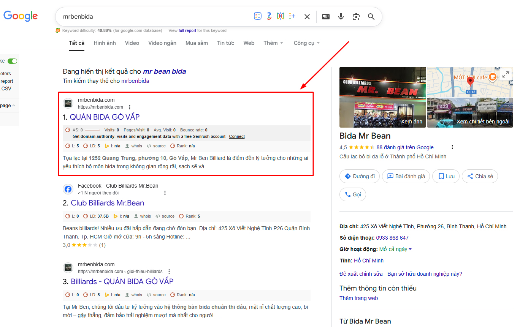Click the Lưu save button
528x327 pixels.
[x=446, y=176]
